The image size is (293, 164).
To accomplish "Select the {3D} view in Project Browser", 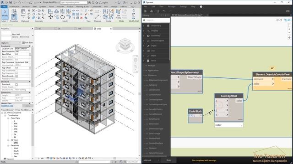I will point(16,143).
